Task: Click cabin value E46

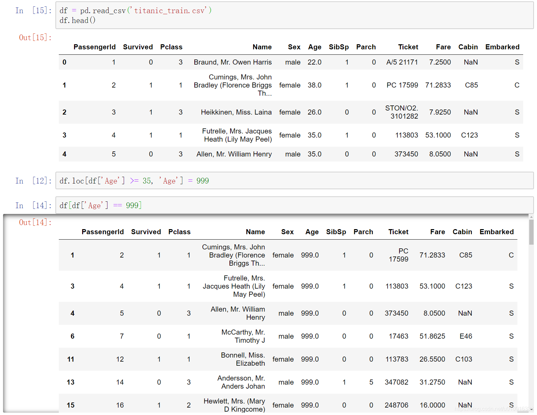Action: [466, 336]
